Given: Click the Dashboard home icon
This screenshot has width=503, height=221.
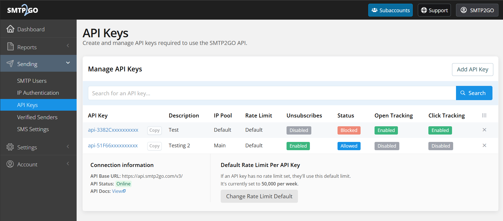Looking at the screenshot, I should coord(10,29).
